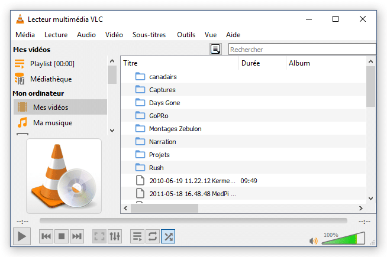Open the Outils menu

coord(186,35)
